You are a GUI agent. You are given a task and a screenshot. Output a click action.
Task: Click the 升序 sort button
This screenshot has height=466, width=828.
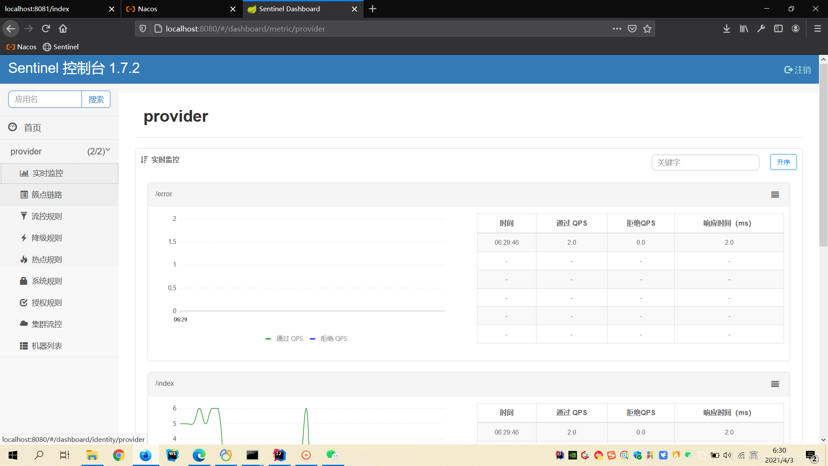pyautogui.click(x=783, y=162)
